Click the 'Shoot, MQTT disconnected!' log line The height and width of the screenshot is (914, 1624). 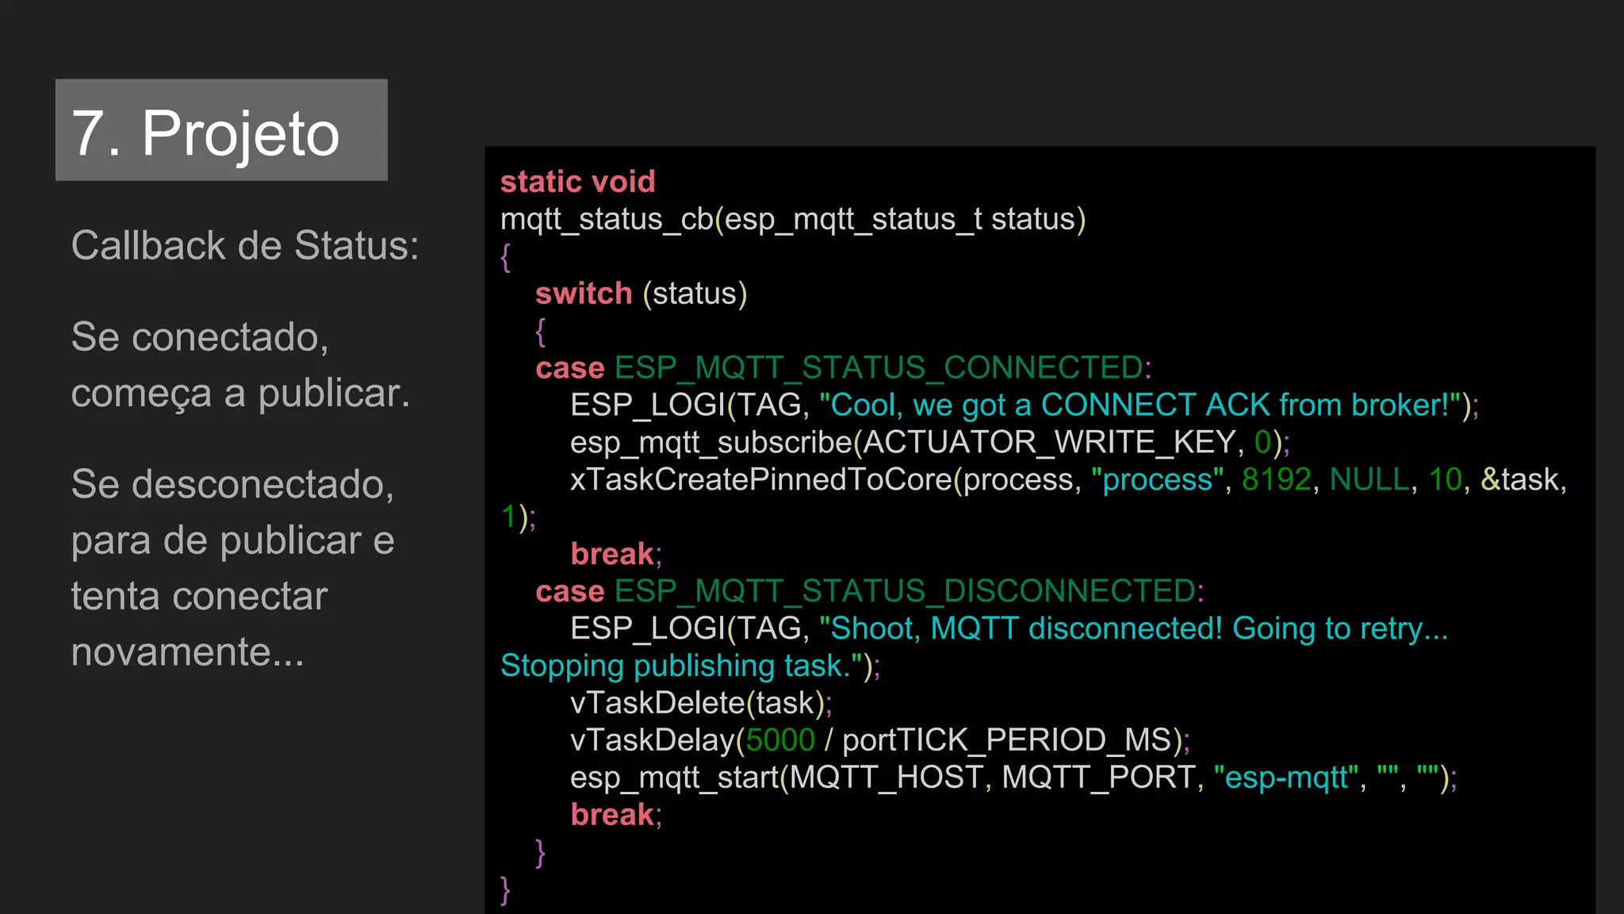(x=1009, y=628)
